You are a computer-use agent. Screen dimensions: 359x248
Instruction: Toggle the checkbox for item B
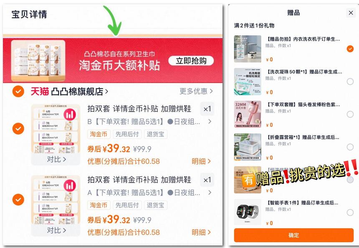pos(18,128)
